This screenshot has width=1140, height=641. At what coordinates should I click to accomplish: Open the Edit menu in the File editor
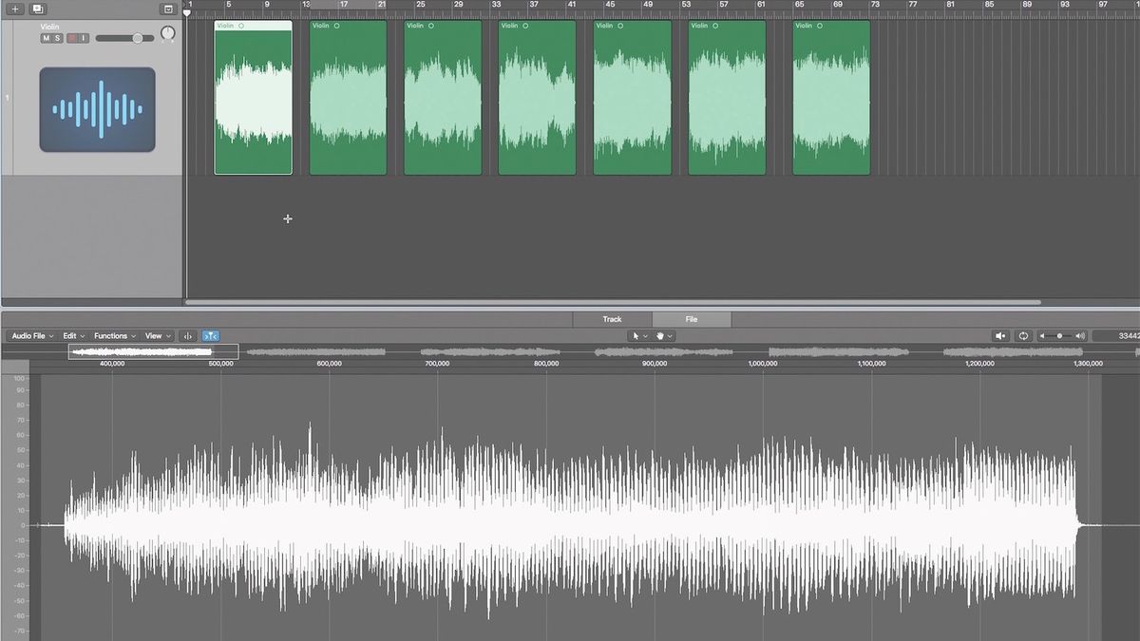tap(71, 335)
